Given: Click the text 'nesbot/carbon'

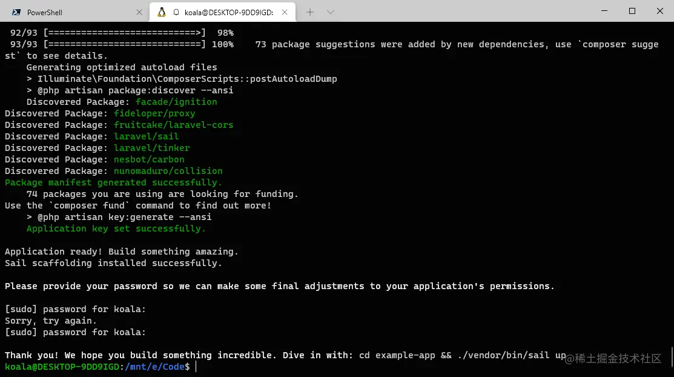Looking at the screenshot, I should (149, 159).
